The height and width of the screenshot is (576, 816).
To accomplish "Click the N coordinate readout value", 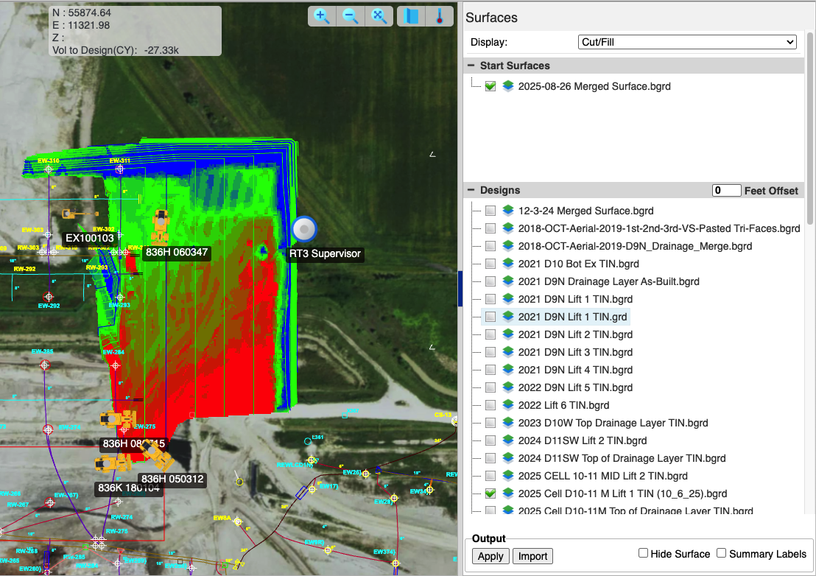I will [90, 13].
